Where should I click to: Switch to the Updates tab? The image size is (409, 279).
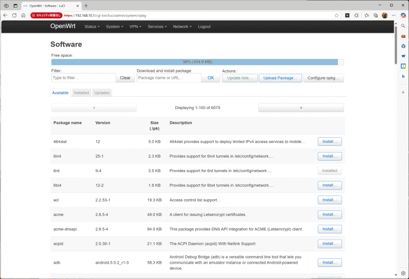(x=102, y=93)
